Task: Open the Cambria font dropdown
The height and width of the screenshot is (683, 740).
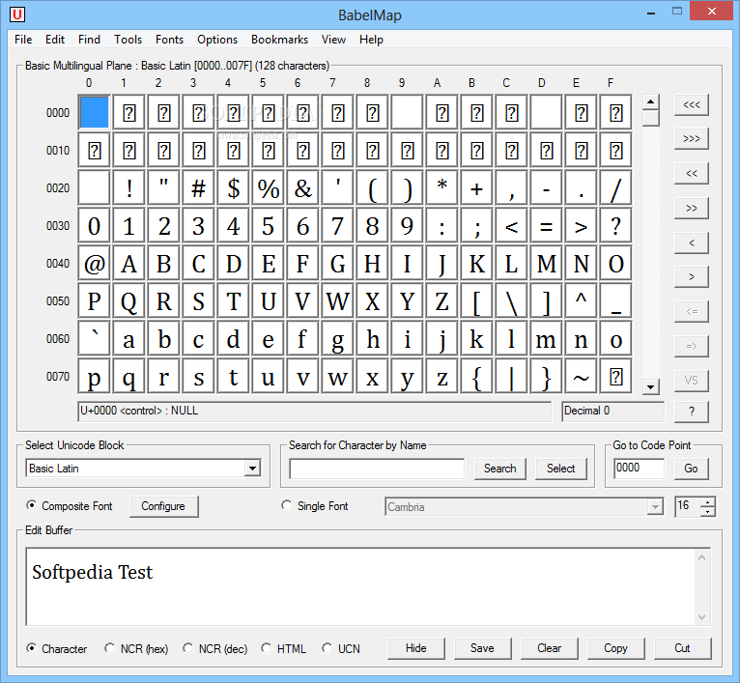Action: pyautogui.click(x=655, y=507)
